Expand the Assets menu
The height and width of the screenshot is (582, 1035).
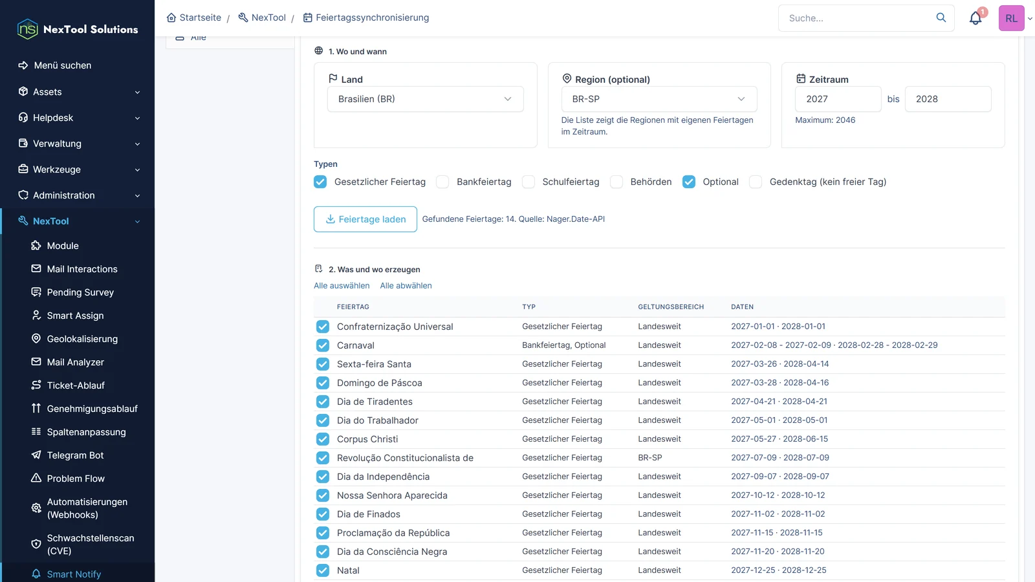point(78,92)
